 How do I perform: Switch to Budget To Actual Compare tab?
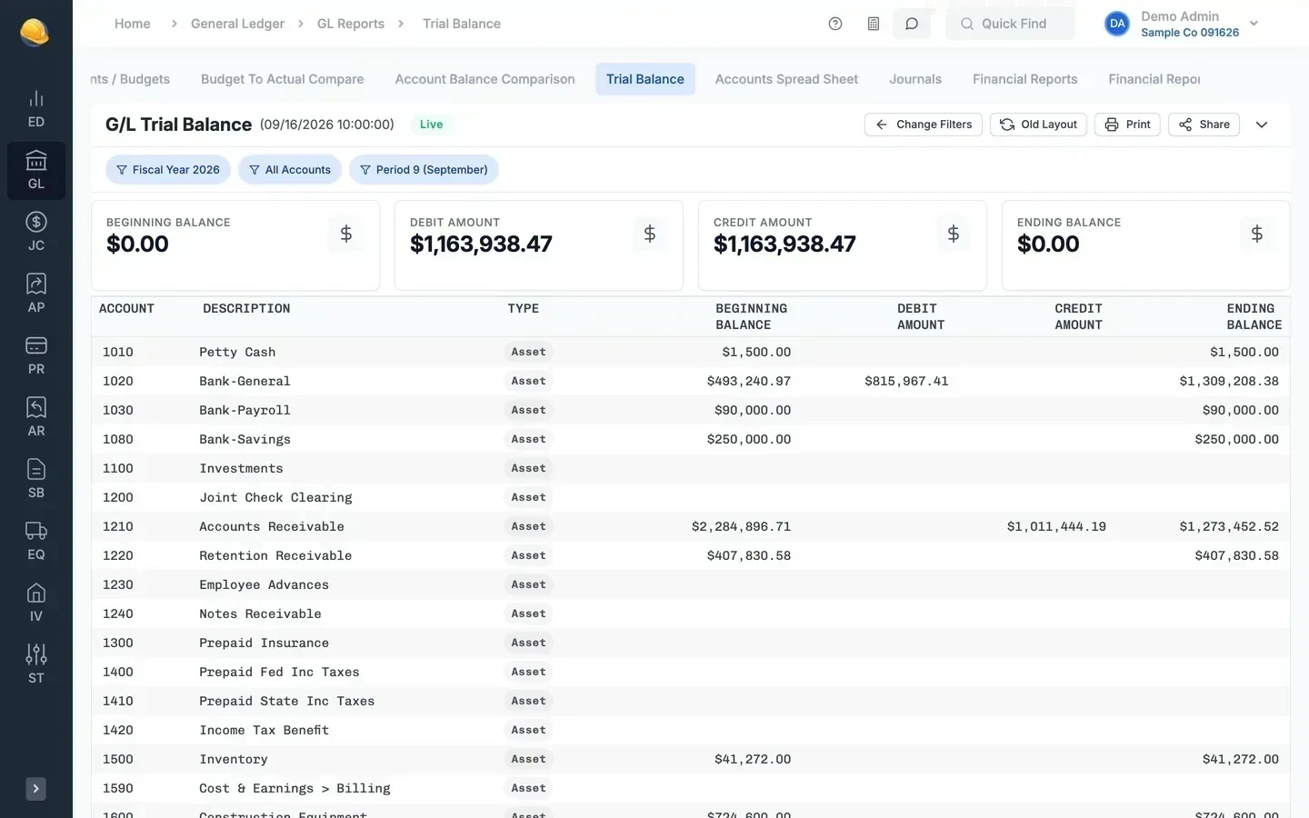point(282,79)
